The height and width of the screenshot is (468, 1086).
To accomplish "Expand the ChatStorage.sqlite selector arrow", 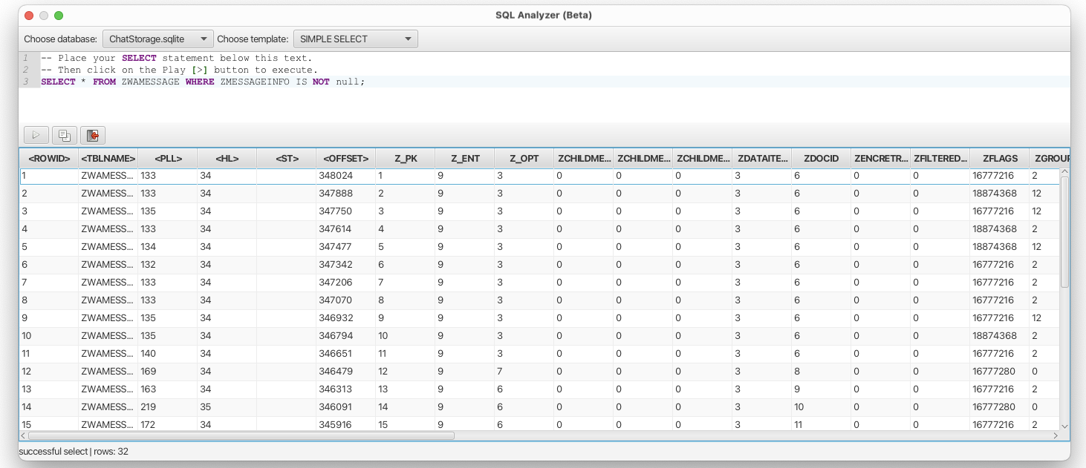I will [x=202, y=39].
